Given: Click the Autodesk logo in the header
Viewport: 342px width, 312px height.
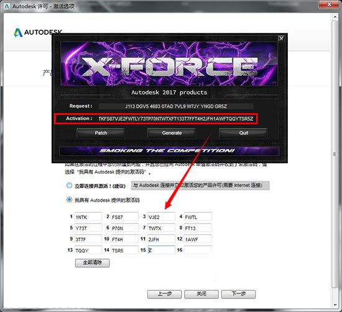Looking at the screenshot, I should coord(38,32).
